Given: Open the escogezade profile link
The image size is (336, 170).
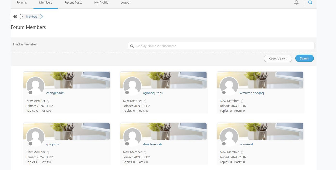Looking at the screenshot, I should pyautogui.click(x=55, y=93).
